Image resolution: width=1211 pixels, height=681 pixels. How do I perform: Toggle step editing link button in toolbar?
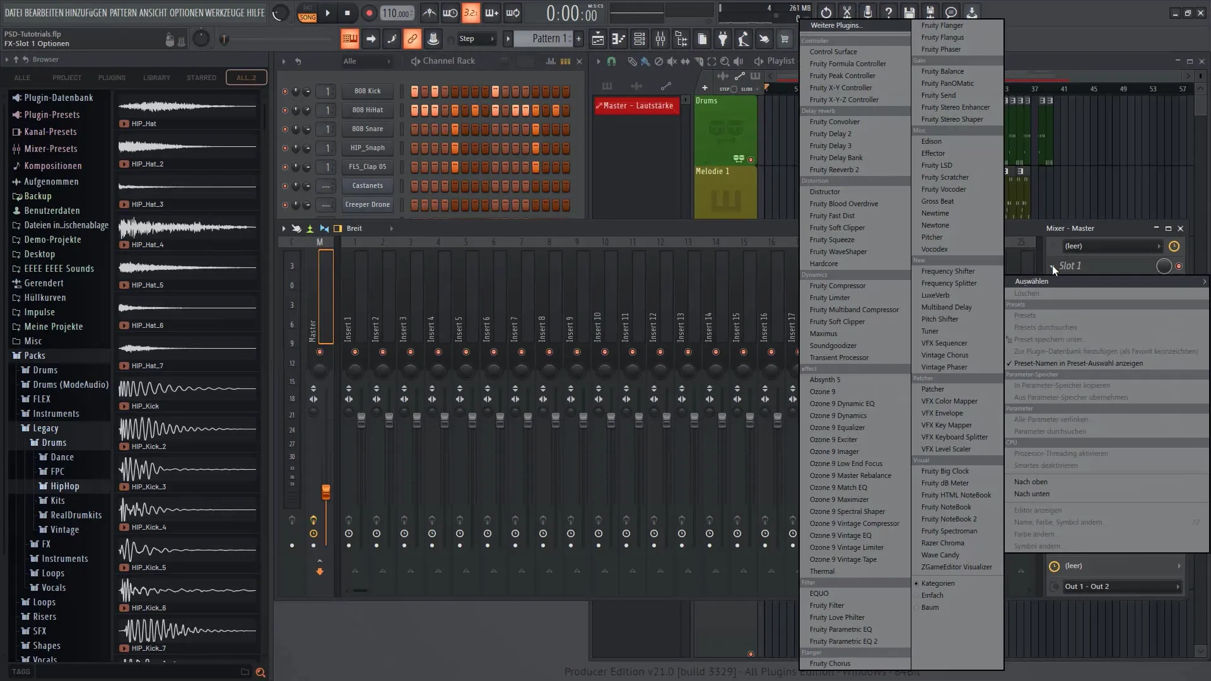tap(412, 39)
